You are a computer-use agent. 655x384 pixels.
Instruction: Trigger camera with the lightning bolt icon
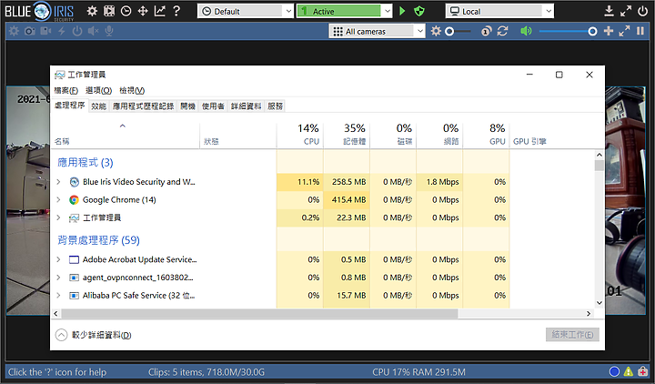click(62, 31)
